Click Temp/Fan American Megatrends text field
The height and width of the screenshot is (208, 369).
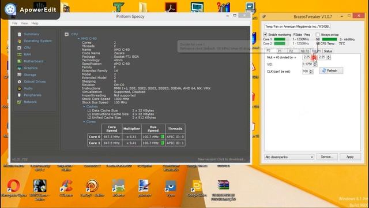[x=298, y=27]
